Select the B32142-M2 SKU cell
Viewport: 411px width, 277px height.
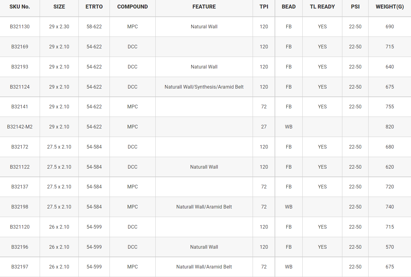coord(20,127)
